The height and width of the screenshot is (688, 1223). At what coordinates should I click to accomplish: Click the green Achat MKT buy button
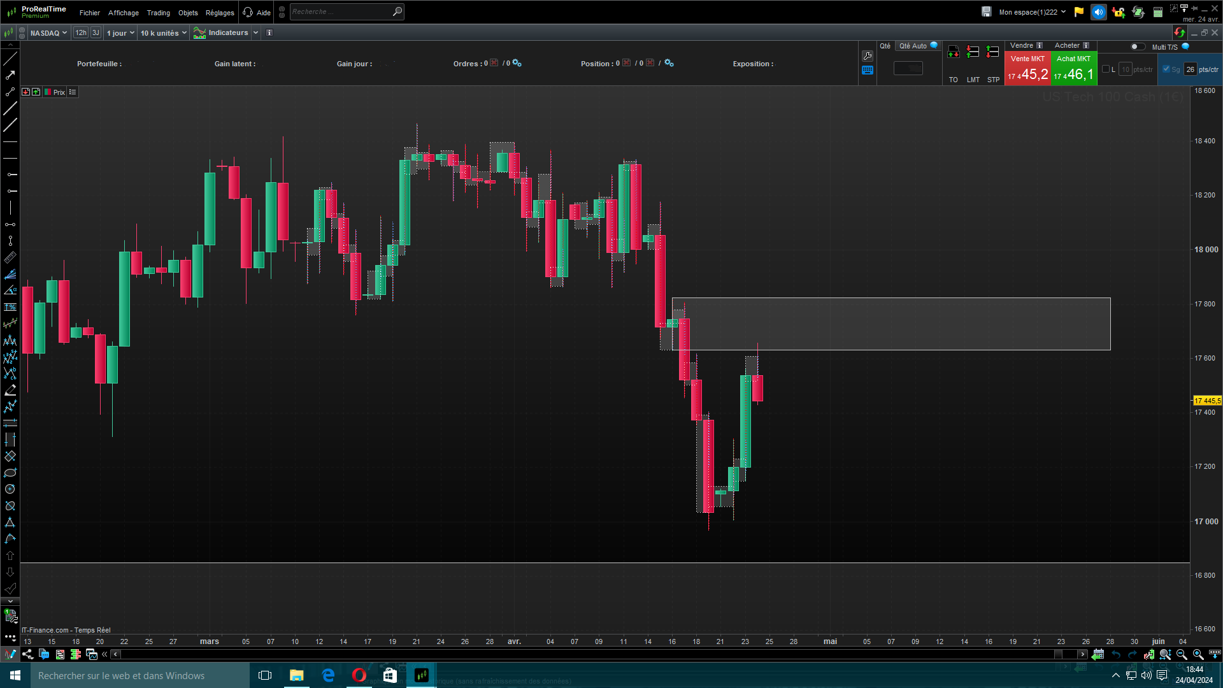click(1073, 69)
